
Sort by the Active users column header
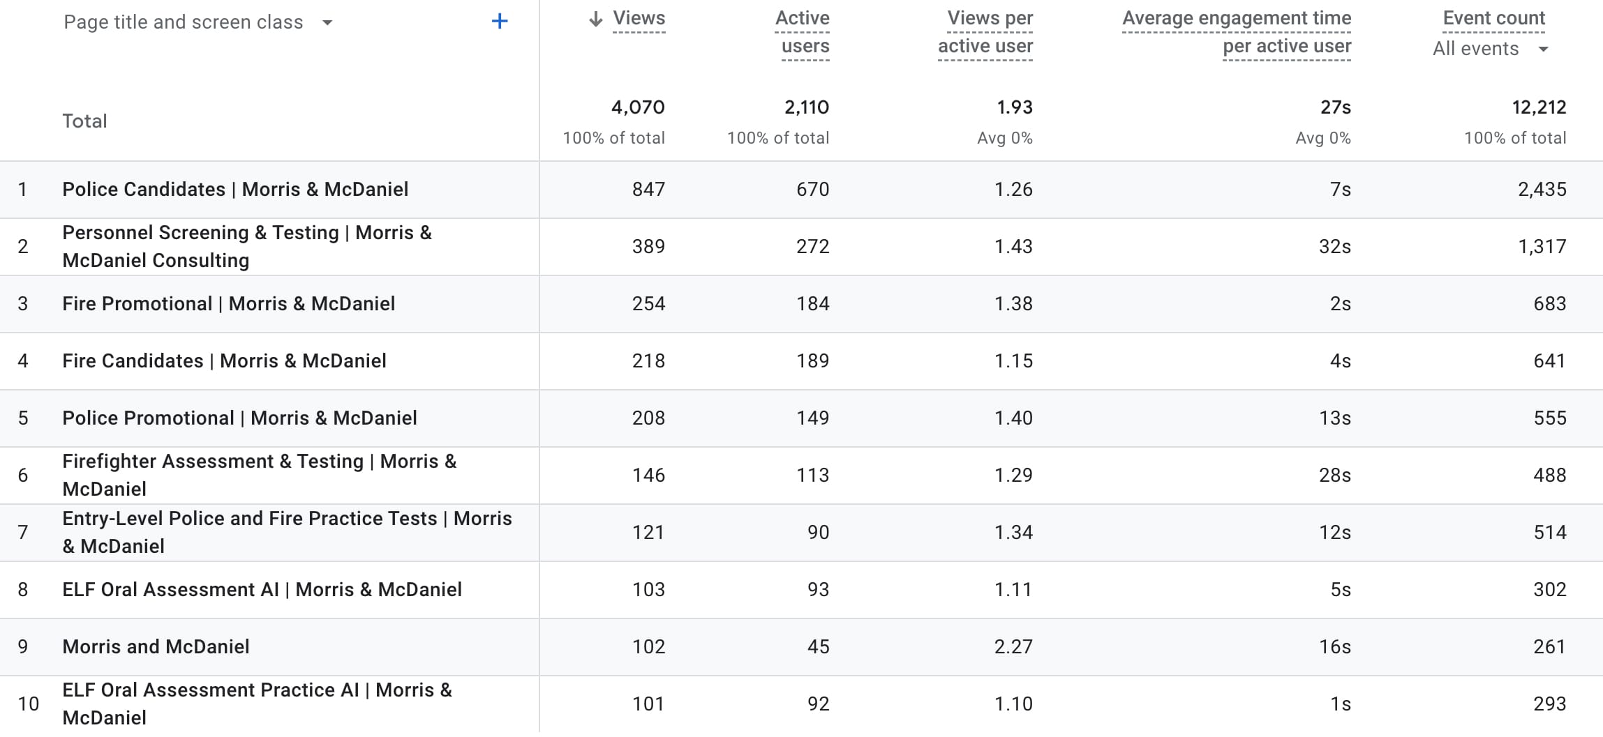tap(805, 32)
